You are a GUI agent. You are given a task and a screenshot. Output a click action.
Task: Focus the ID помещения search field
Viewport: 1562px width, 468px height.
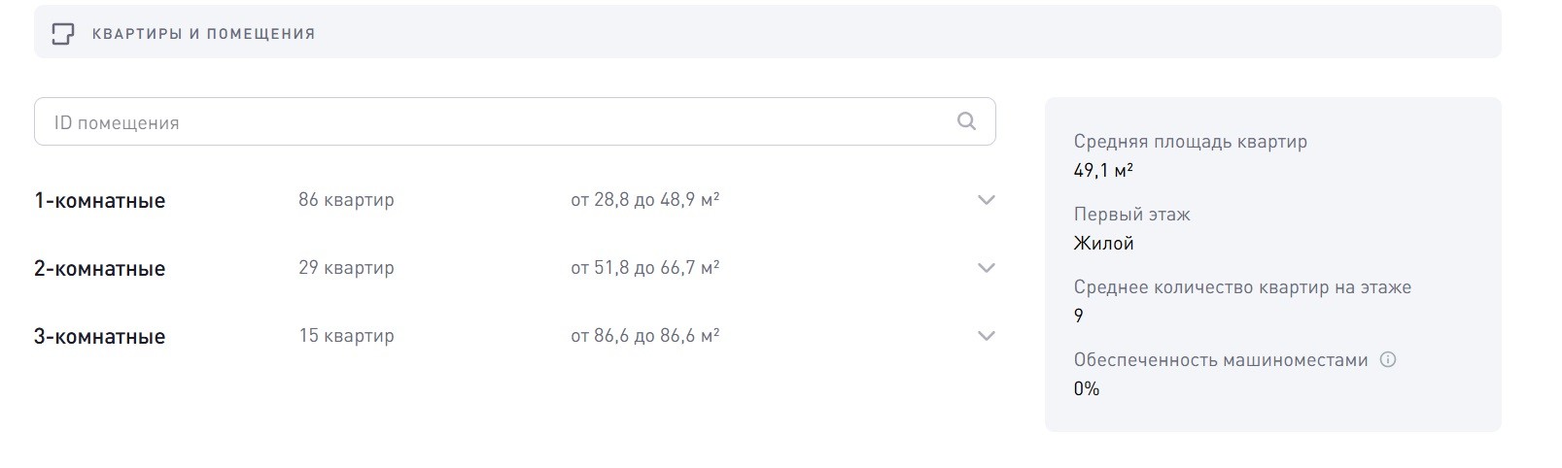tap(486, 122)
